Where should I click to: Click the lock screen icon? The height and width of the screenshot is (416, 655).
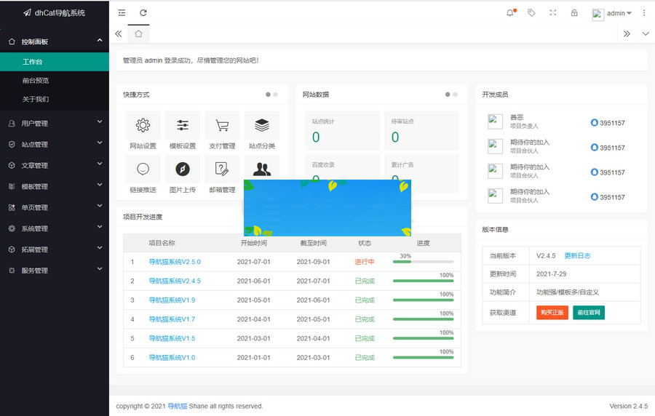tap(574, 13)
